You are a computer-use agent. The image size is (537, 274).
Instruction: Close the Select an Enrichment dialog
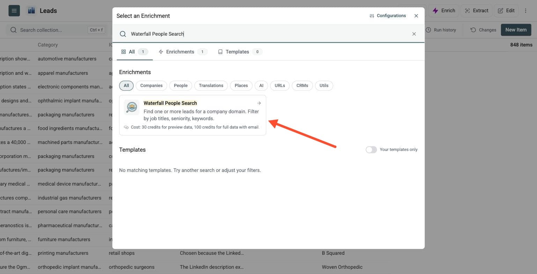click(416, 16)
